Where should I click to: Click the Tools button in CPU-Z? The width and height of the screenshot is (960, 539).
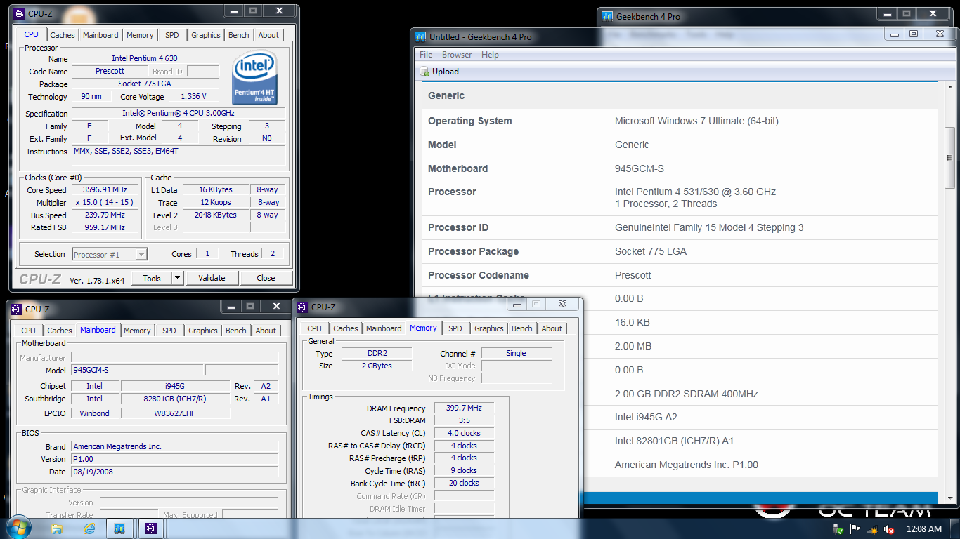pyautogui.click(x=152, y=278)
